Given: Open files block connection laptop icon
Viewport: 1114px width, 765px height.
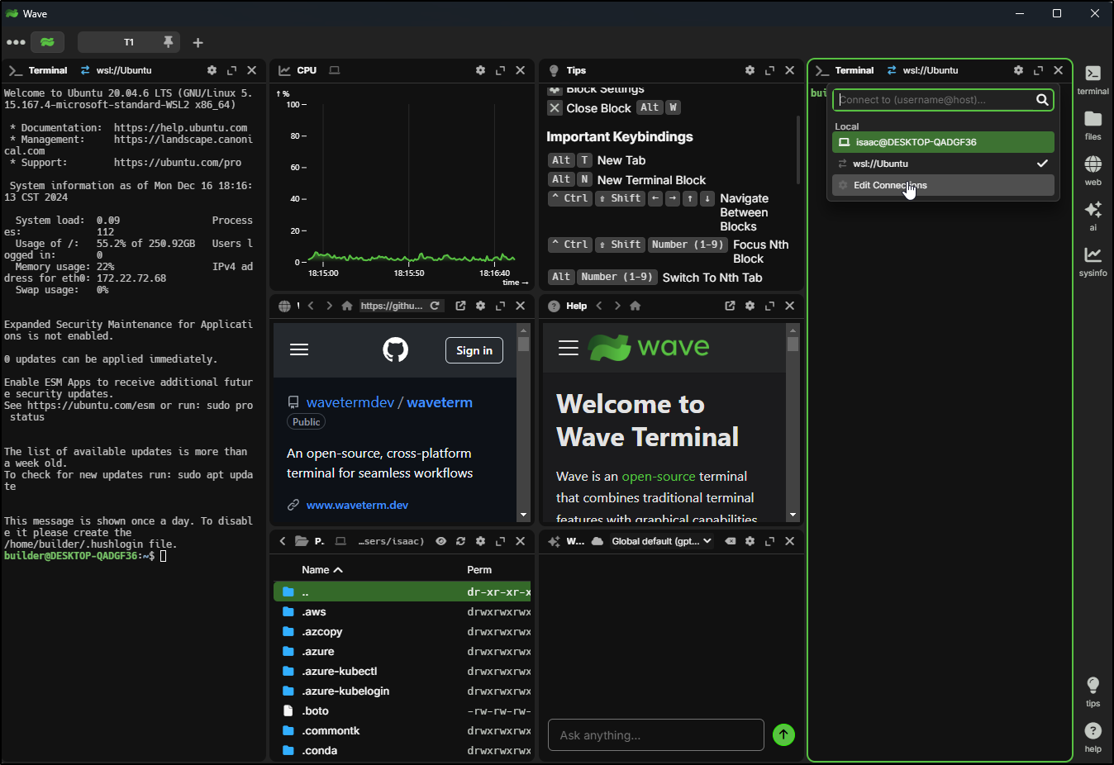Looking at the screenshot, I should pos(340,541).
